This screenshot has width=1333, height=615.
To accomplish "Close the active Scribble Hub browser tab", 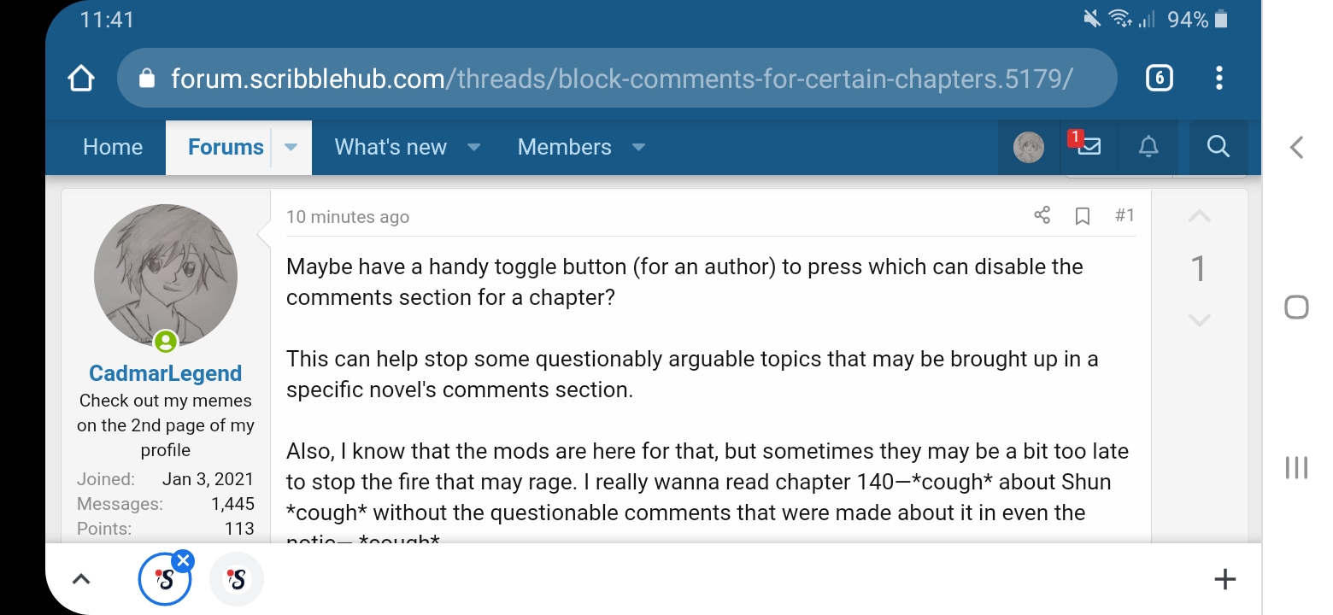I will click(182, 559).
